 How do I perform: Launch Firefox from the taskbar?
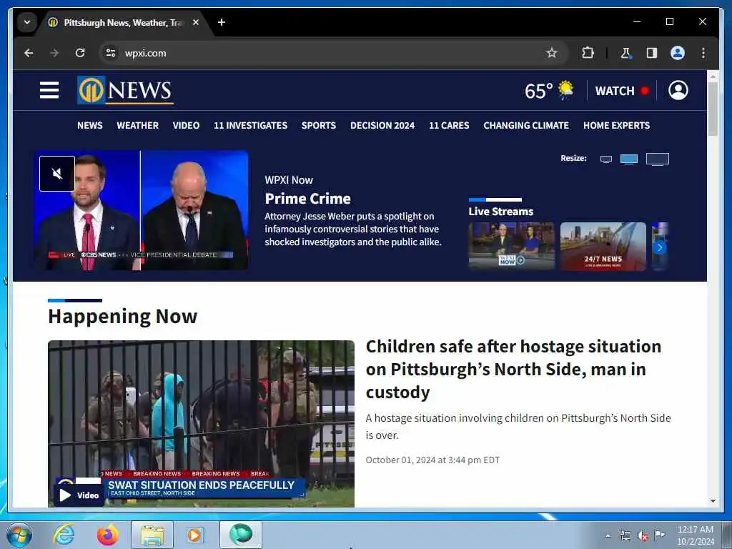(108, 535)
